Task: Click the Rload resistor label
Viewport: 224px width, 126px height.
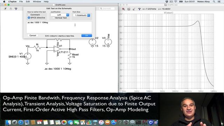Action: click(75, 55)
